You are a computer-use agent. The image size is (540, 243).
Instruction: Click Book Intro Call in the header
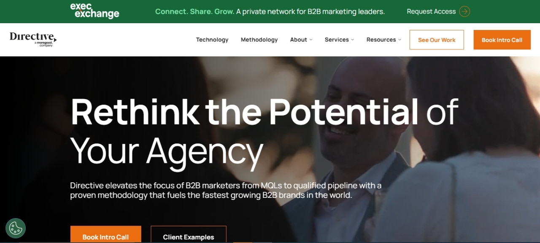click(x=502, y=40)
